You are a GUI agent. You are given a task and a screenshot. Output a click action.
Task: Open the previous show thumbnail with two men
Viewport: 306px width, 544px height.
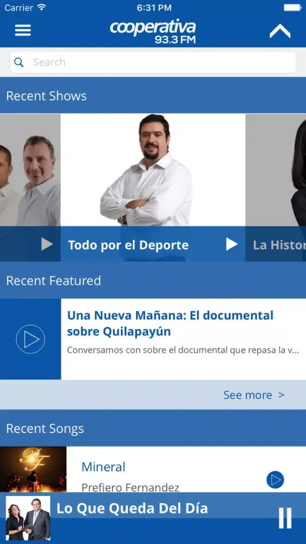pos(30,170)
